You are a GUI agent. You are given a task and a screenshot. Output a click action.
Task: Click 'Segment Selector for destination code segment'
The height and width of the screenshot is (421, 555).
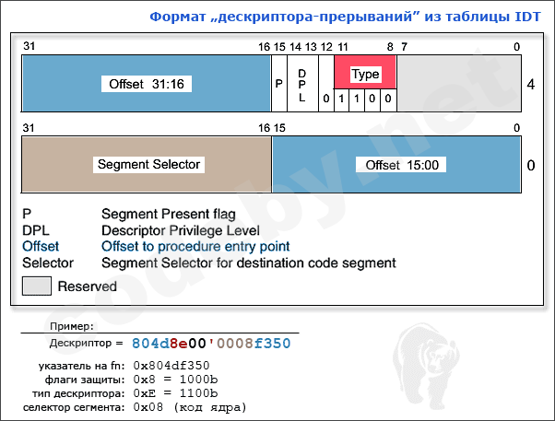pos(249,263)
